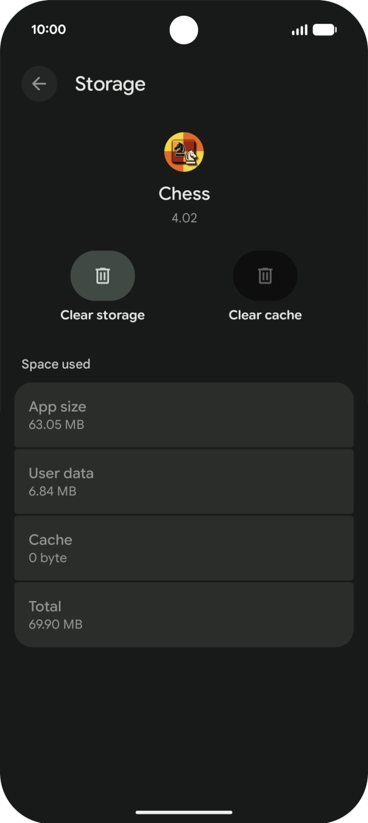This screenshot has height=823, width=368.
Task: Select the App size row
Action: click(x=184, y=415)
